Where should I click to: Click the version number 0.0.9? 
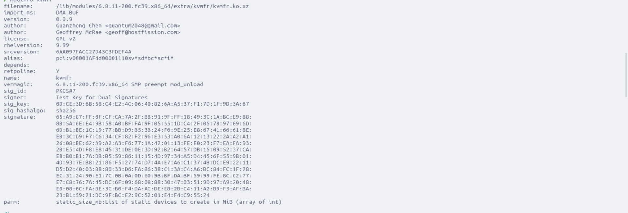click(64, 19)
